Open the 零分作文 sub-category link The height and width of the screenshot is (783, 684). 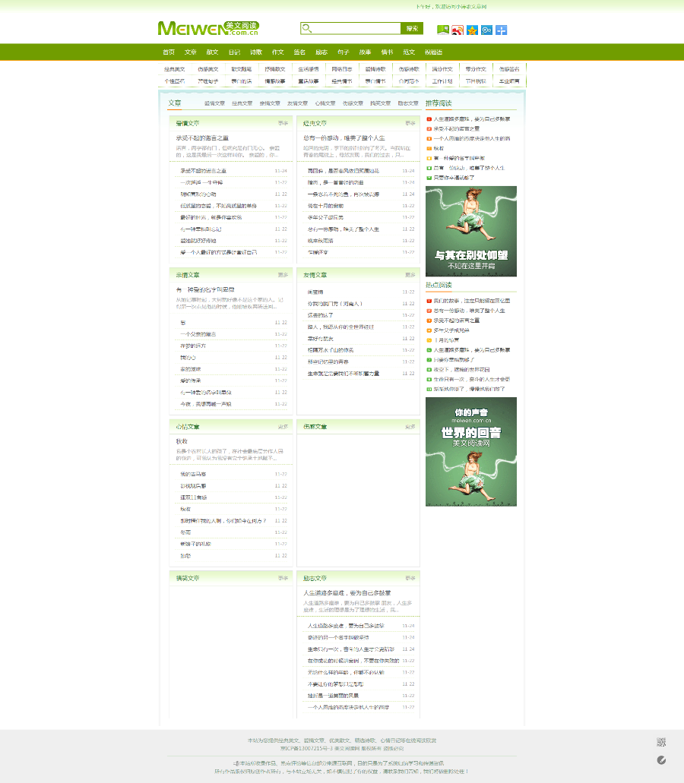pyautogui.click(x=477, y=69)
